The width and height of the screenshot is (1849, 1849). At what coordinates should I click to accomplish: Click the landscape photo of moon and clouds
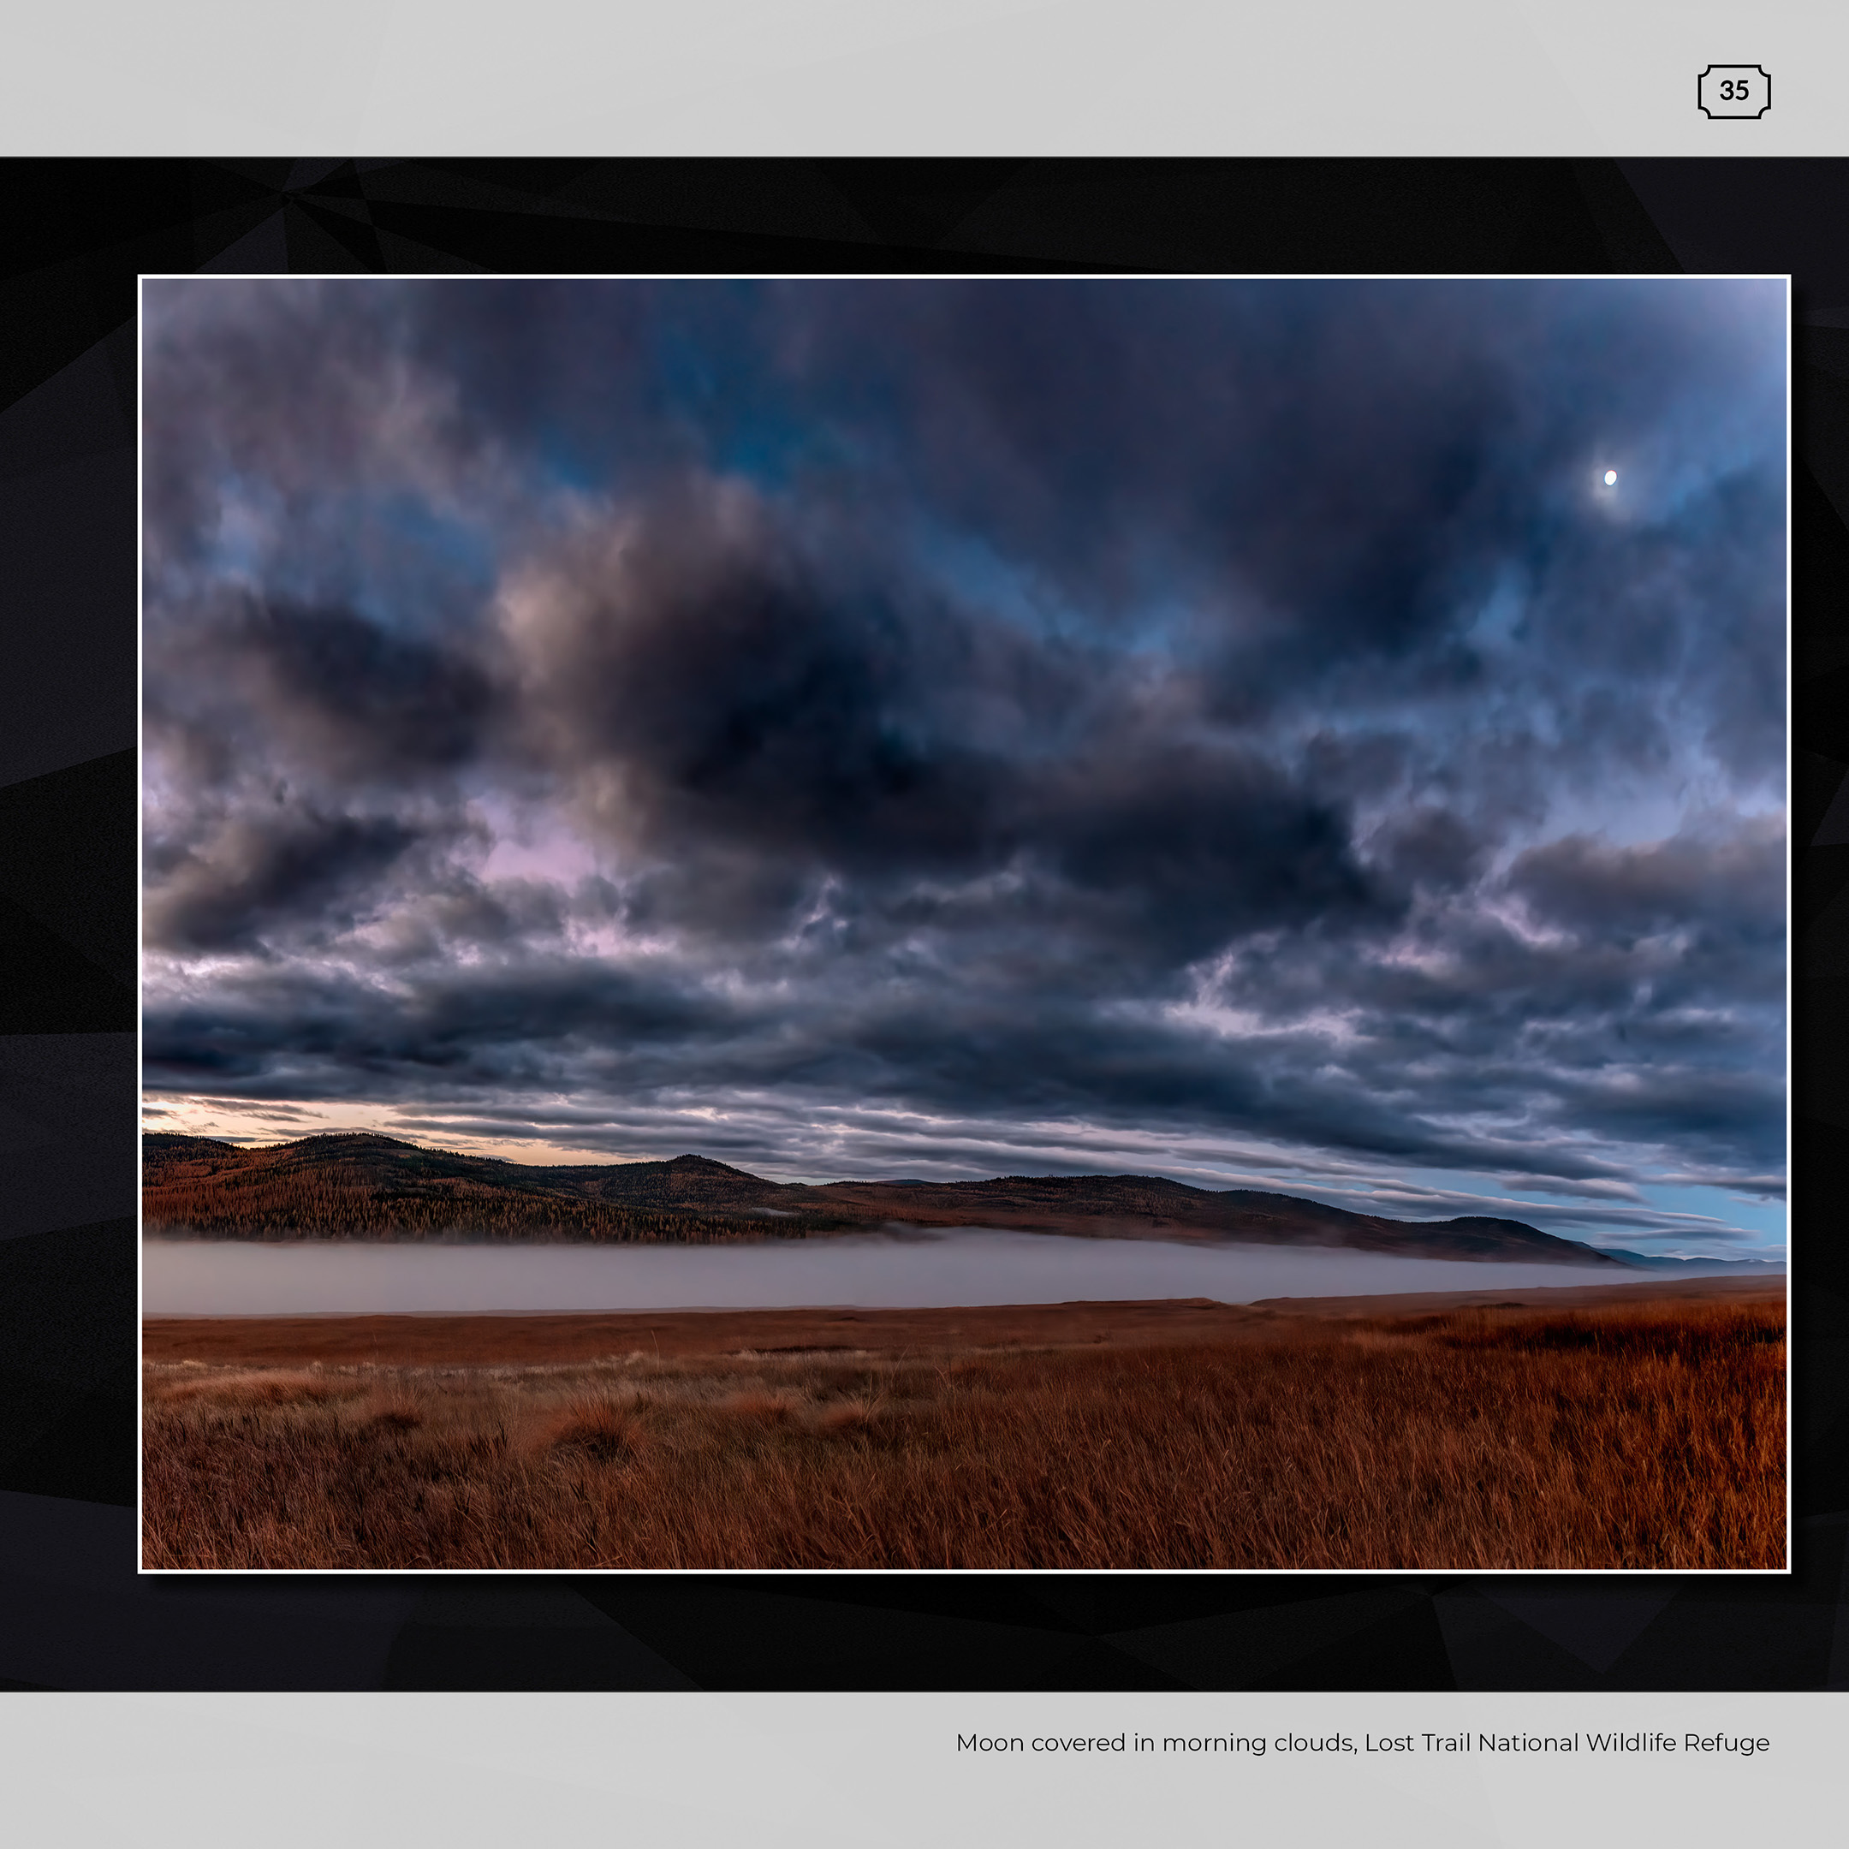pos(964,924)
